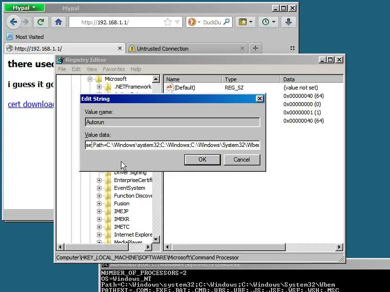Screen dimensions: 390x292
Task: Select the IMETC folder icon
Action: pos(108,227)
